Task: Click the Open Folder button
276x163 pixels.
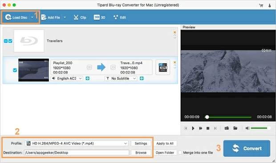Action: click(x=165, y=152)
